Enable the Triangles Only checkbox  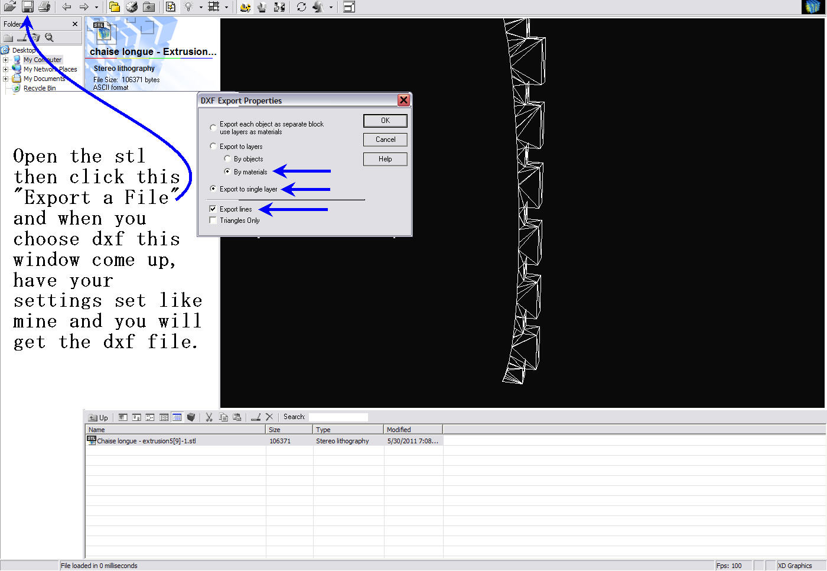click(213, 220)
